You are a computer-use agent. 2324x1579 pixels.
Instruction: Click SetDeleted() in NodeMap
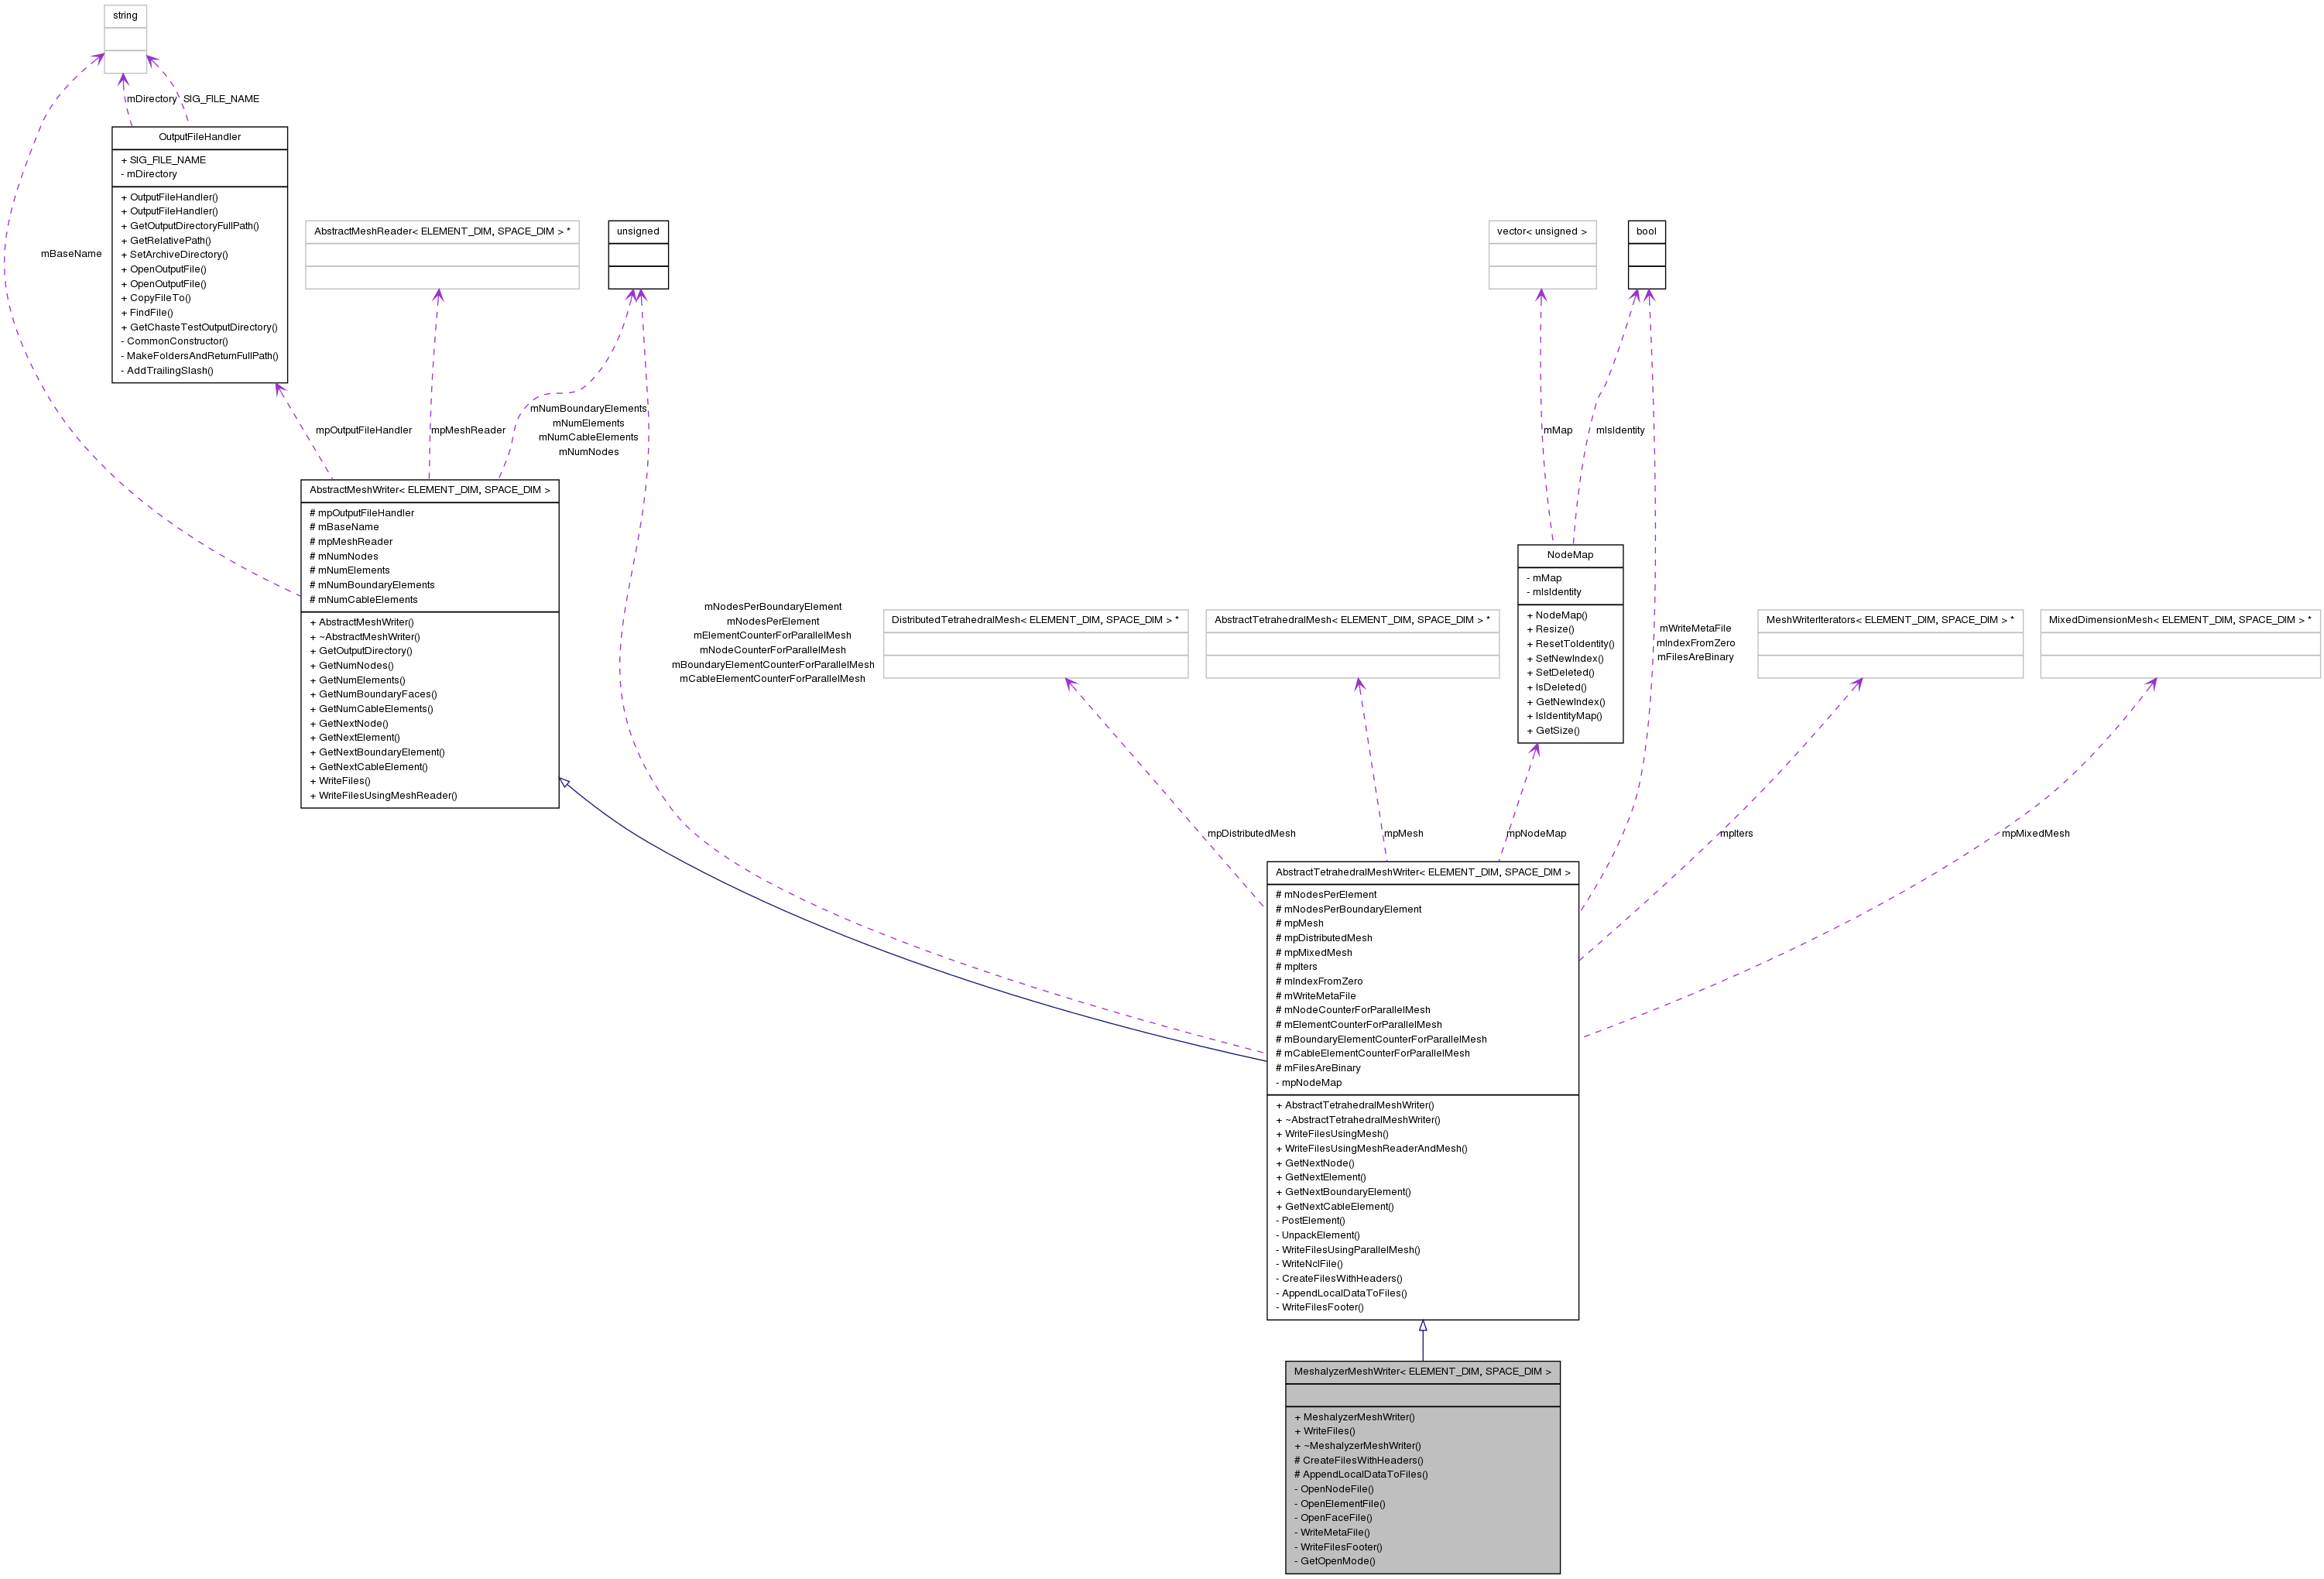(1561, 673)
